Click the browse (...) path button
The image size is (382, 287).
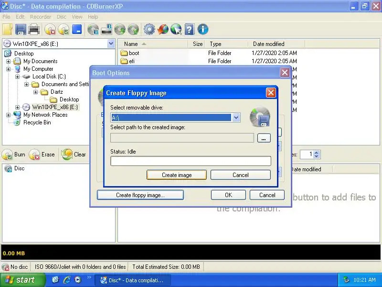[264, 138]
